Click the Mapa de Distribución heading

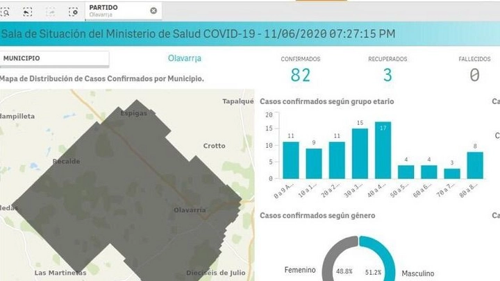pyautogui.click(x=101, y=78)
